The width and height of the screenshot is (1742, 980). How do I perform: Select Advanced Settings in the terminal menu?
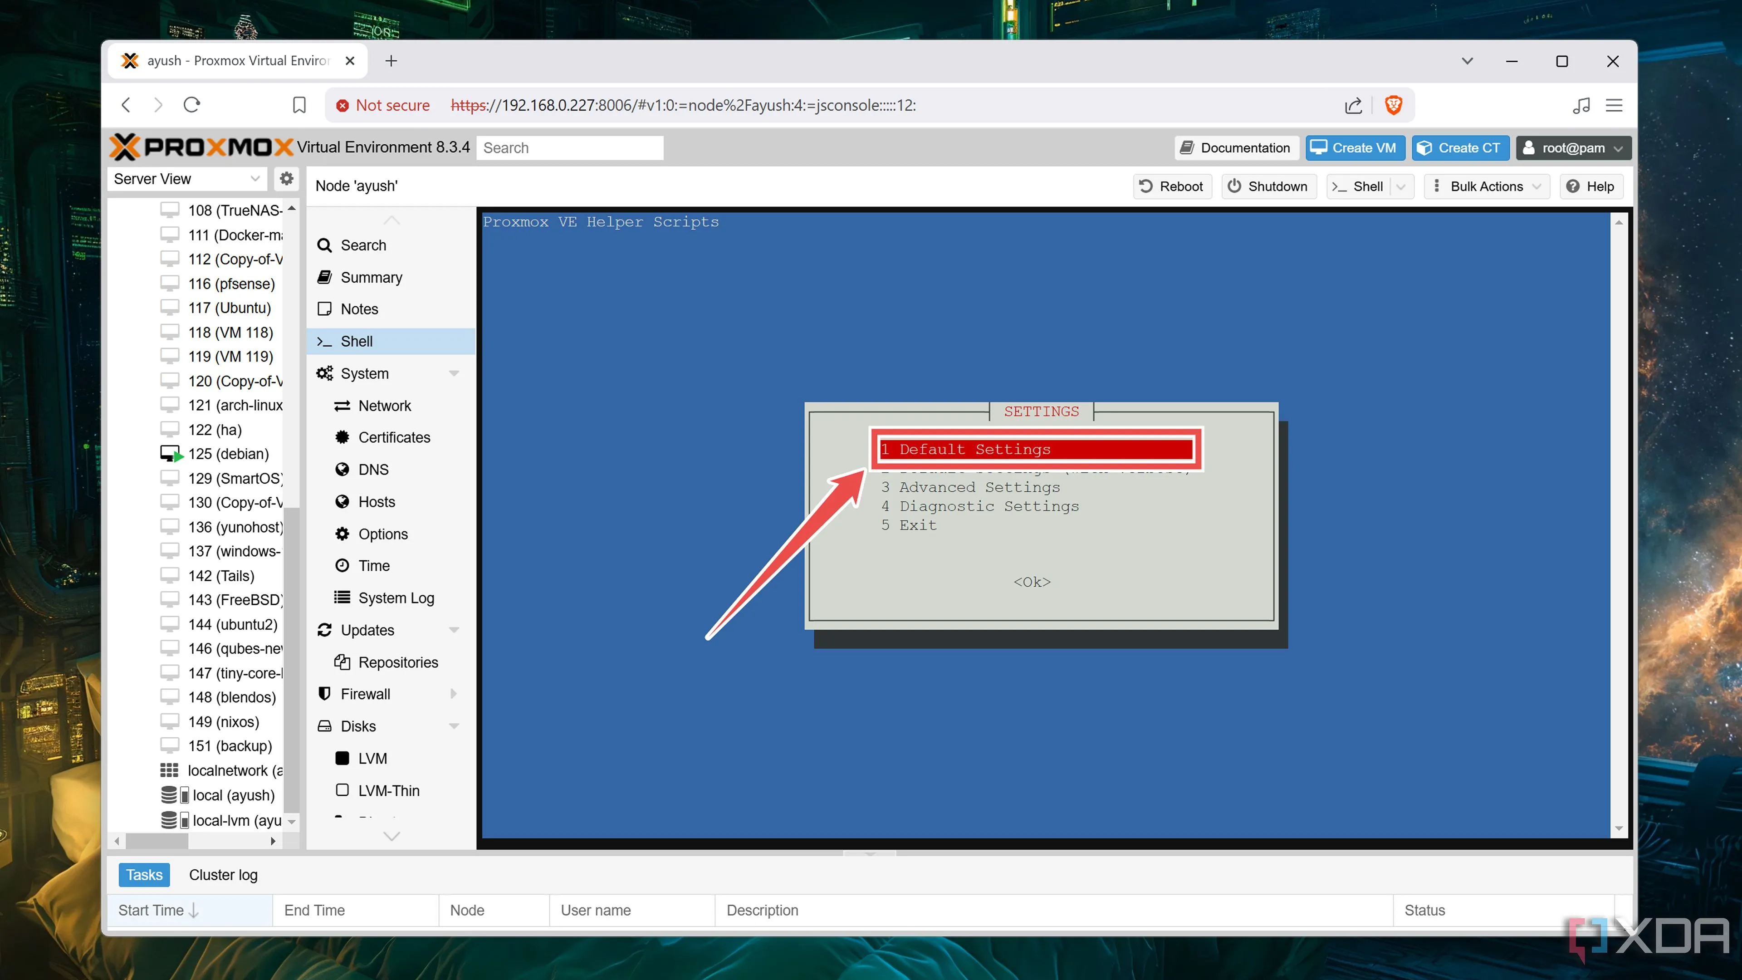(970, 487)
